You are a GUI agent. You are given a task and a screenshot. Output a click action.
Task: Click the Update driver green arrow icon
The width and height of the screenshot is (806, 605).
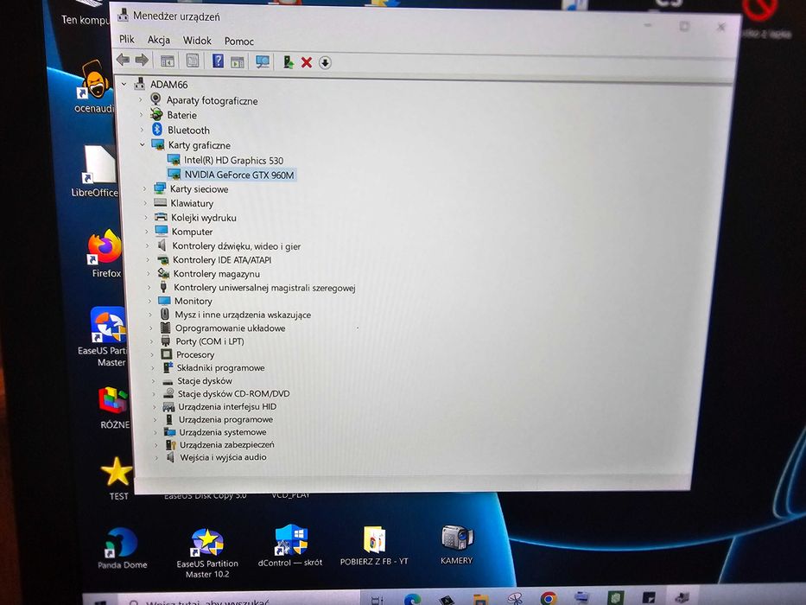point(288,63)
